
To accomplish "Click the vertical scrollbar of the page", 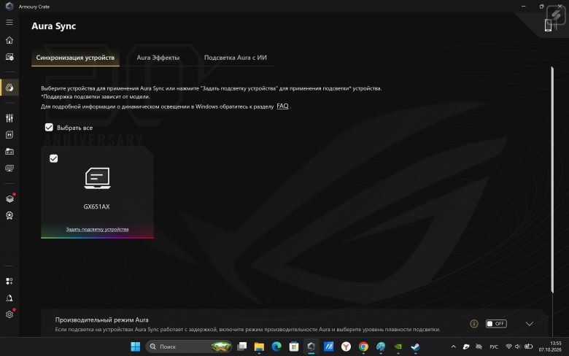I will [552, 179].
